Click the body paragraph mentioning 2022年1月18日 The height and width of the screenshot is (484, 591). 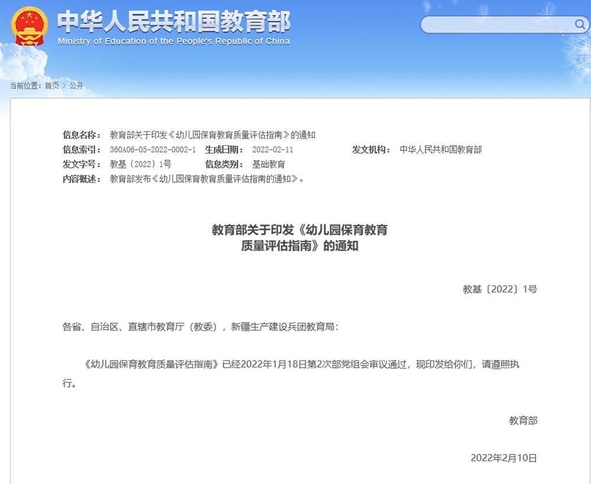click(x=291, y=373)
